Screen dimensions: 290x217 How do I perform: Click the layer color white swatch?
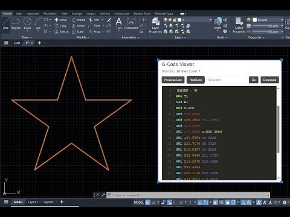(179, 20)
